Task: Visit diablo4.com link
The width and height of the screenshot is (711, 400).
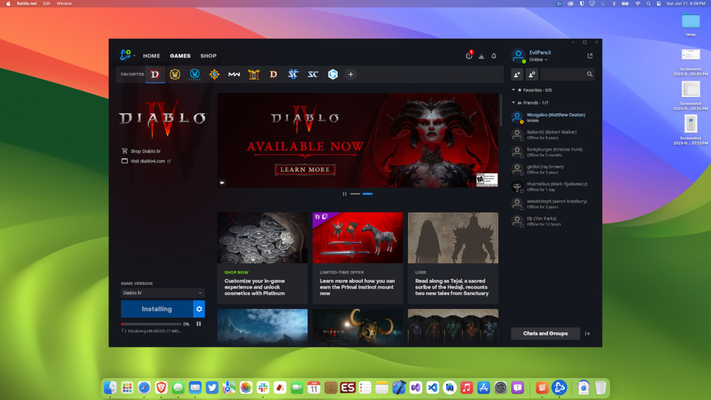Action: (146, 161)
